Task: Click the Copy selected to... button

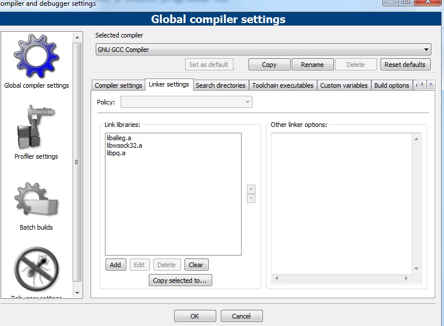Action: tap(180, 280)
